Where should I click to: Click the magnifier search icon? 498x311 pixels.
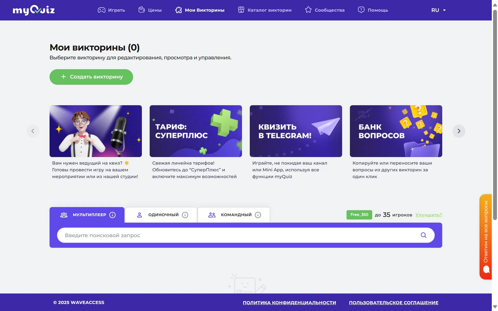[x=424, y=235]
